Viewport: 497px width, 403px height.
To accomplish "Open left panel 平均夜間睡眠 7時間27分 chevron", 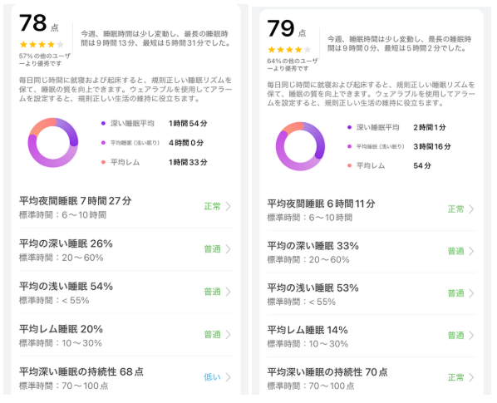I will tap(229, 207).
